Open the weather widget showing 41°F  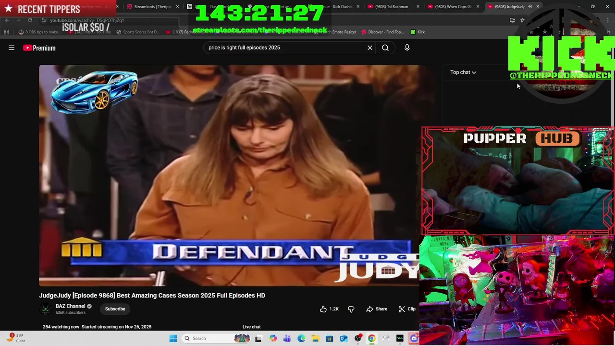point(15,338)
